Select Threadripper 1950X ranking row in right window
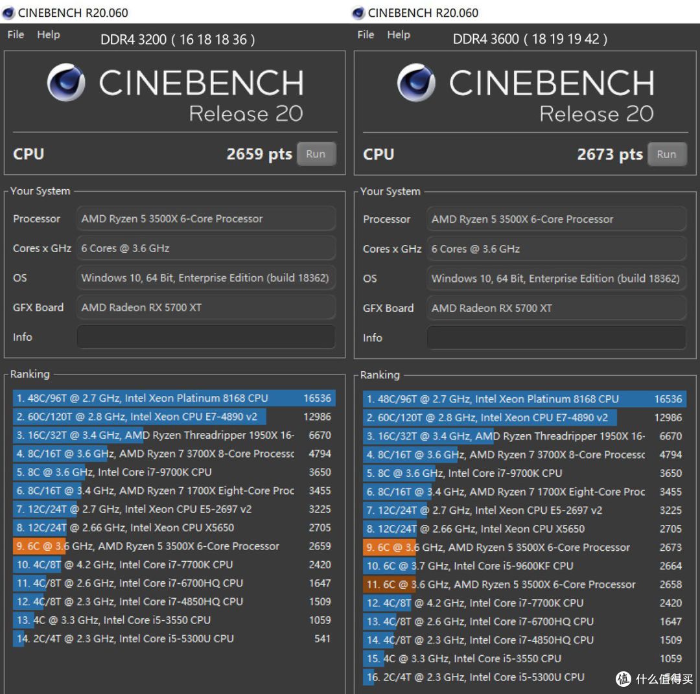The width and height of the screenshot is (700, 694). (524, 436)
